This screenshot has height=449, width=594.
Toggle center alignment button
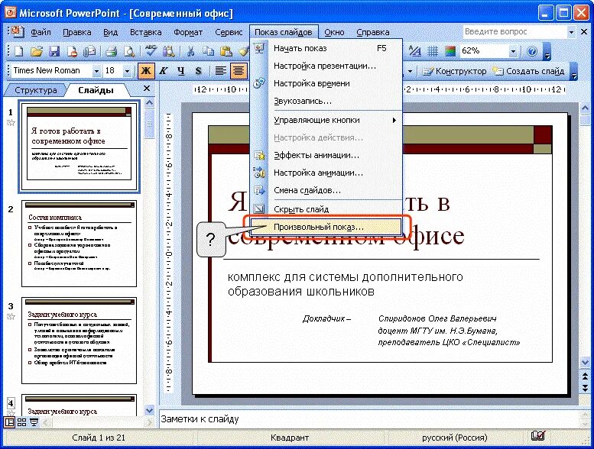coord(239,71)
